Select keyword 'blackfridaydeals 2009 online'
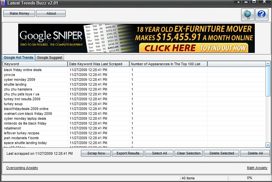Screen dimensions: 272x182 (x=26, y=109)
